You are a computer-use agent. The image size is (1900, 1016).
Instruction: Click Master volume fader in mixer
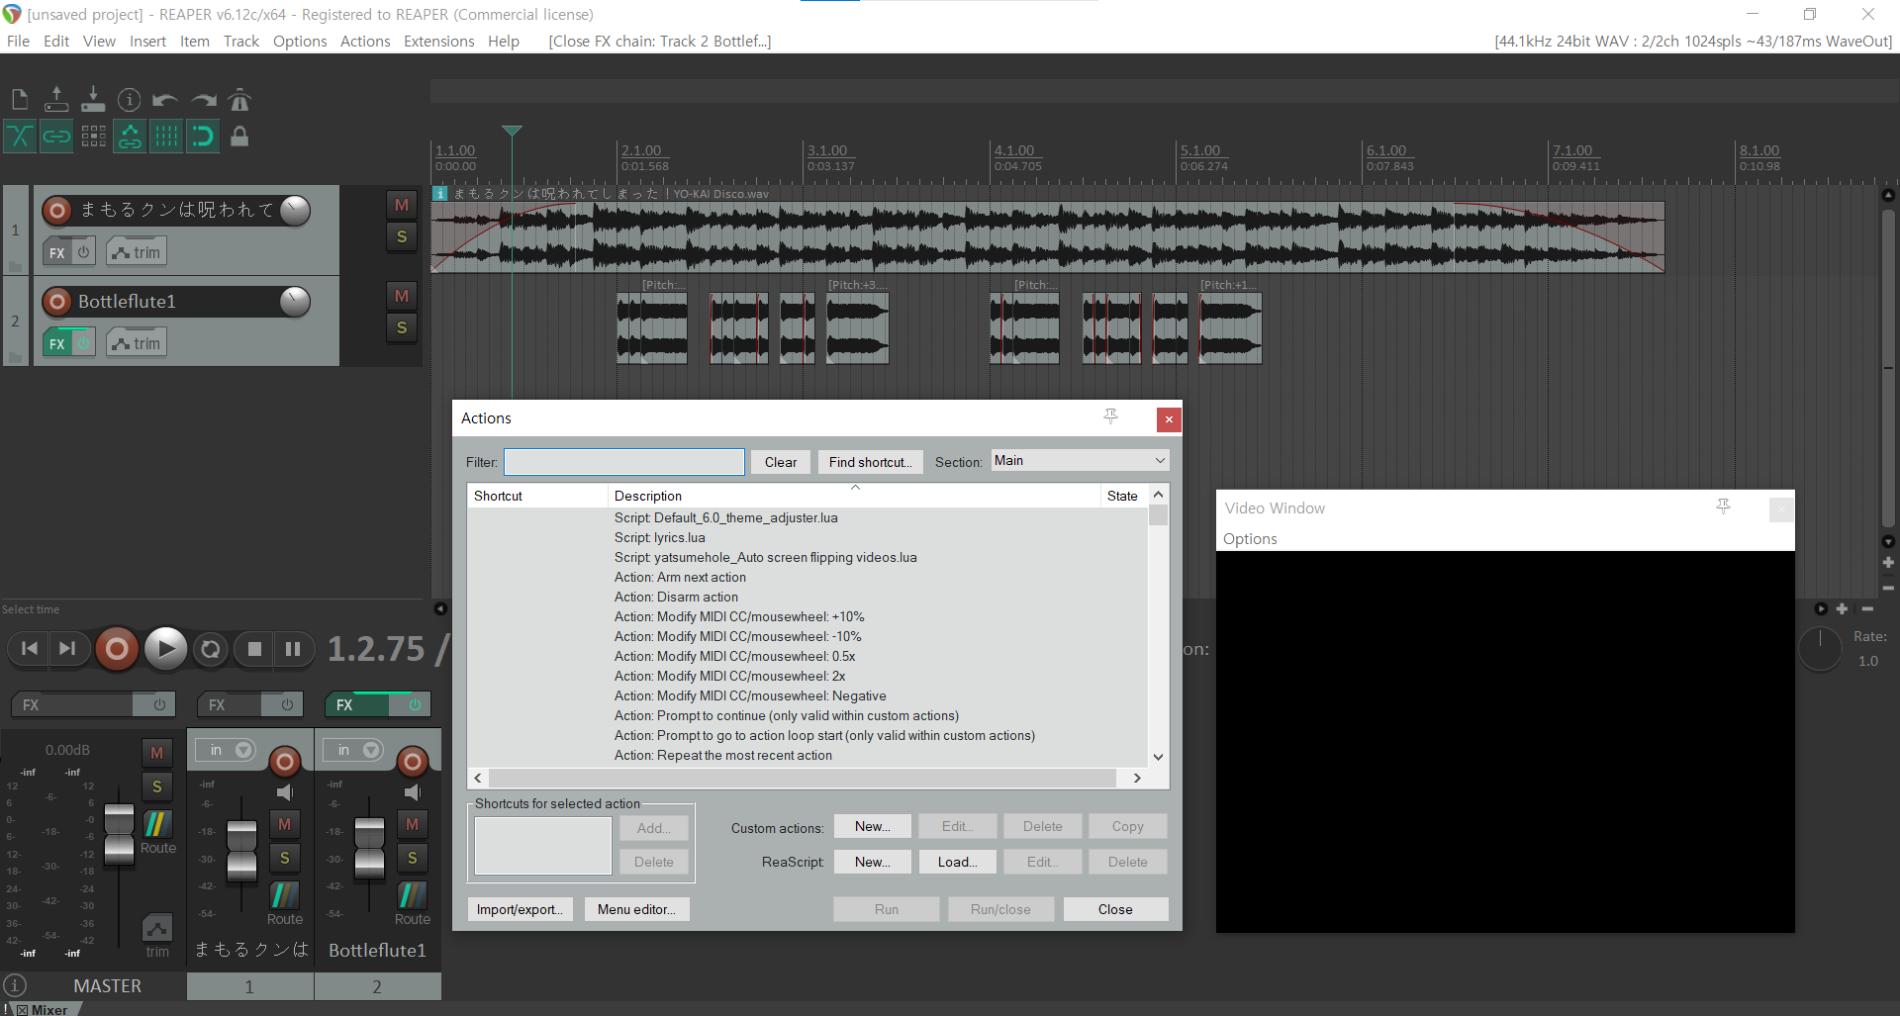click(119, 833)
